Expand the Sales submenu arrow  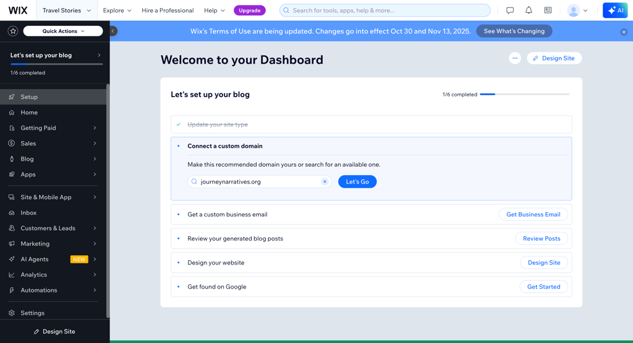95,143
